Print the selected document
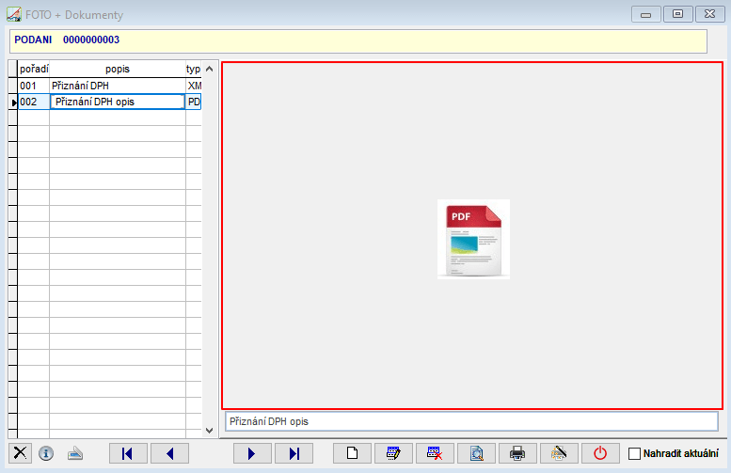 click(x=517, y=453)
